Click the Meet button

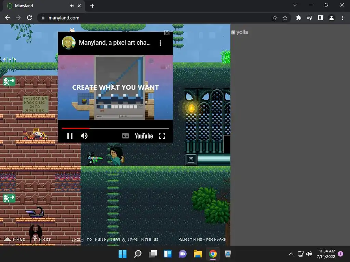point(42,239)
